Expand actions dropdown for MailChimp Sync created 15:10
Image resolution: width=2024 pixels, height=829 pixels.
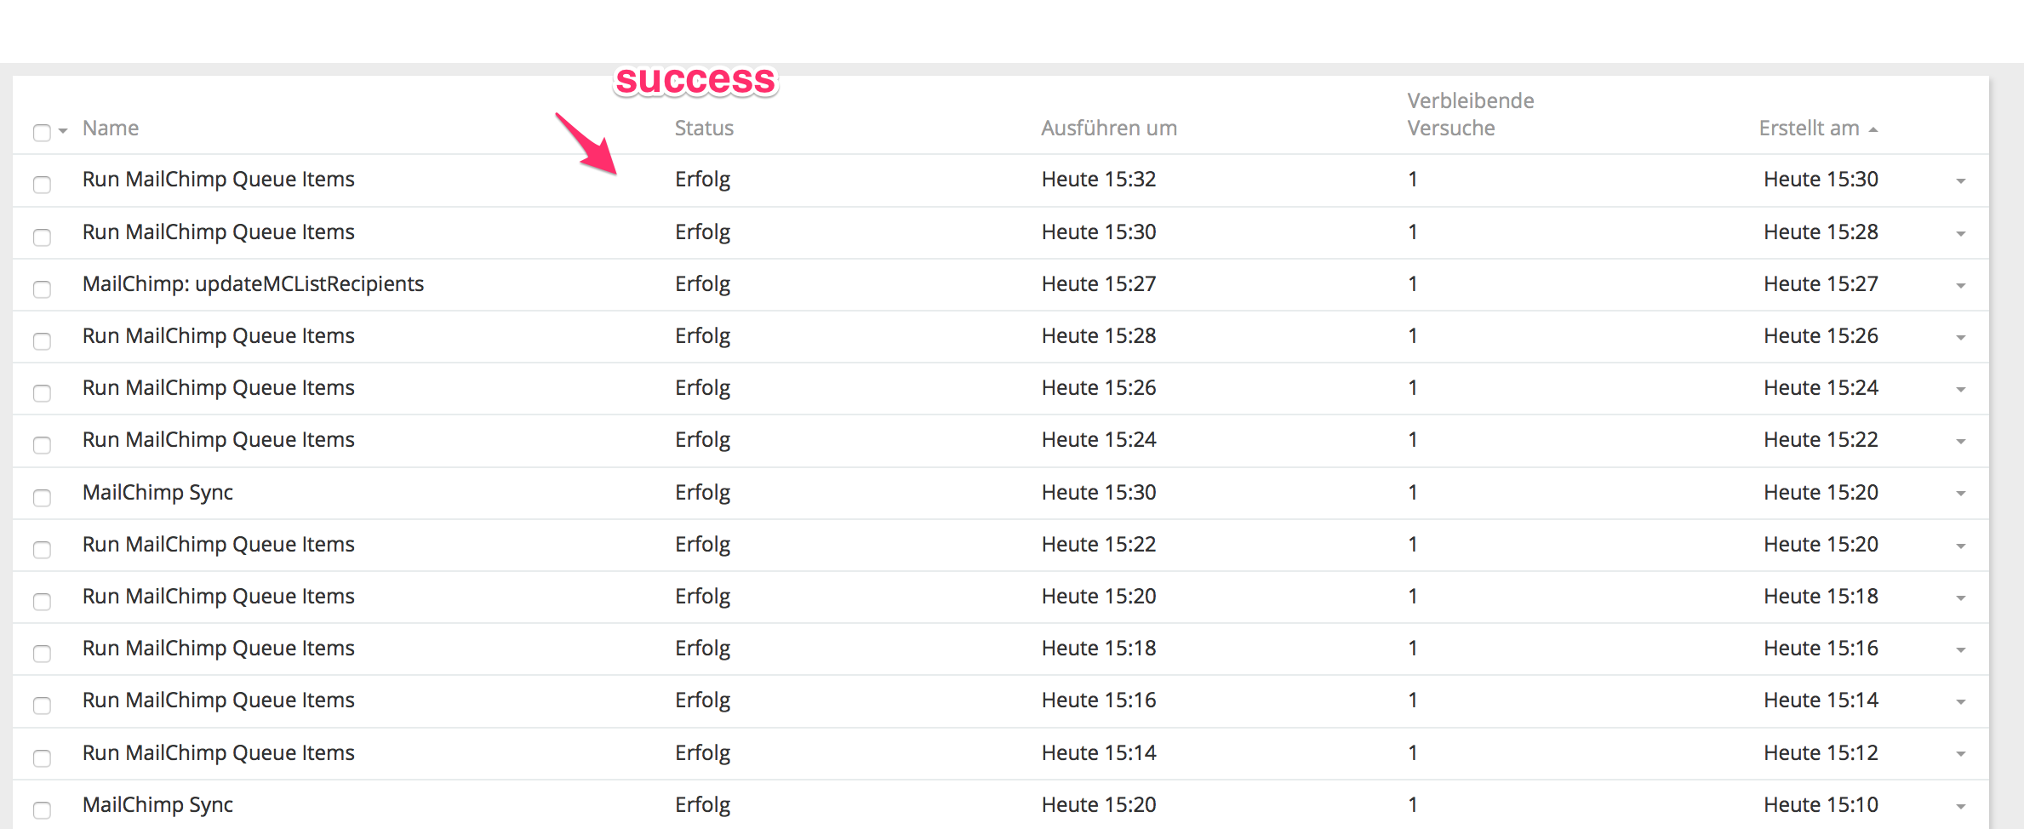point(1960,807)
